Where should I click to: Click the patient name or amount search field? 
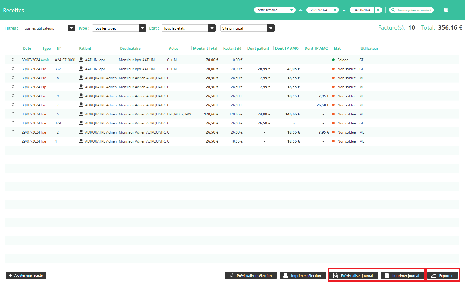[414, 10]
